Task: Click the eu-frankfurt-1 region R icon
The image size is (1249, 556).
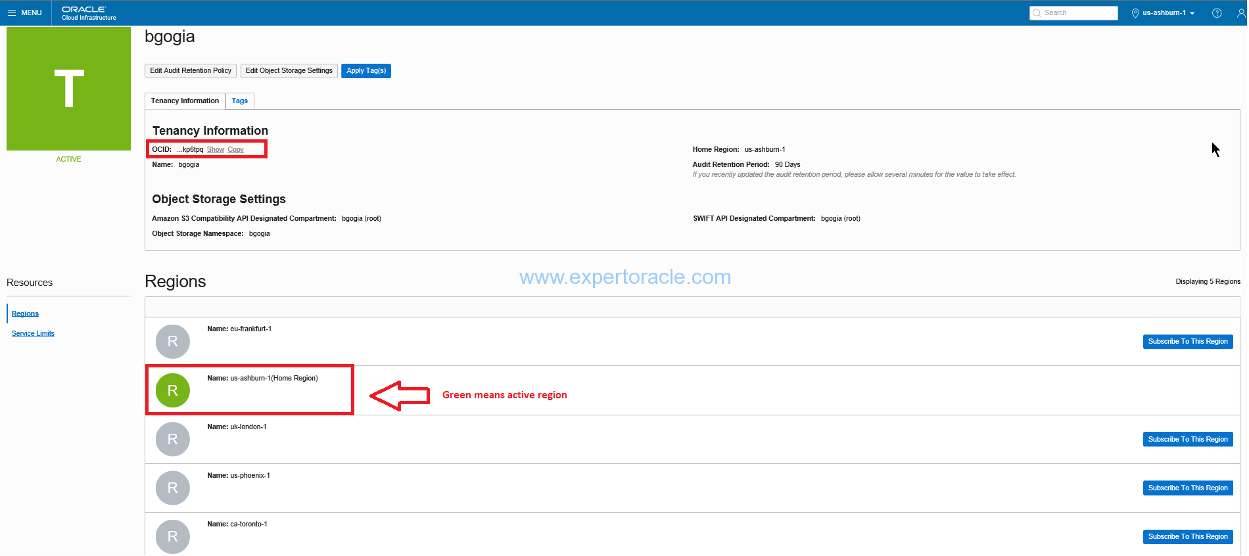Action: [173, 342]
